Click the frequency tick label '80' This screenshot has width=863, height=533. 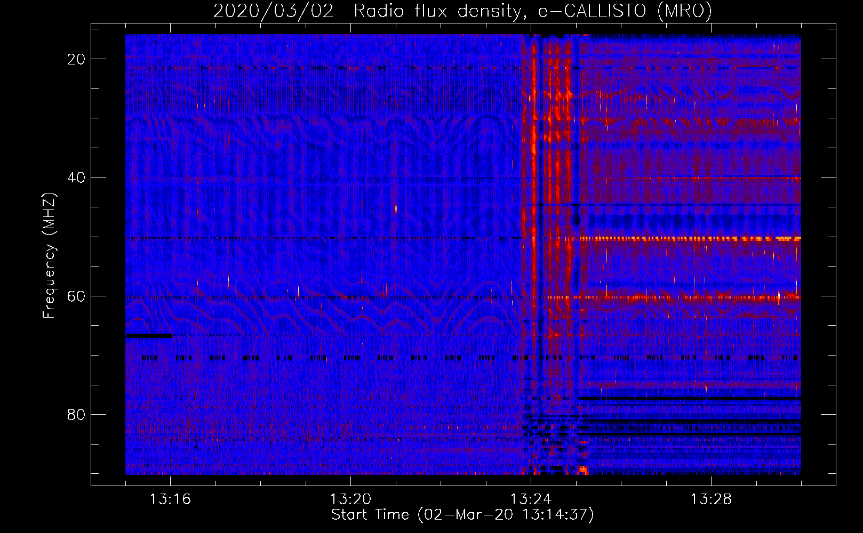coord(76,414)
